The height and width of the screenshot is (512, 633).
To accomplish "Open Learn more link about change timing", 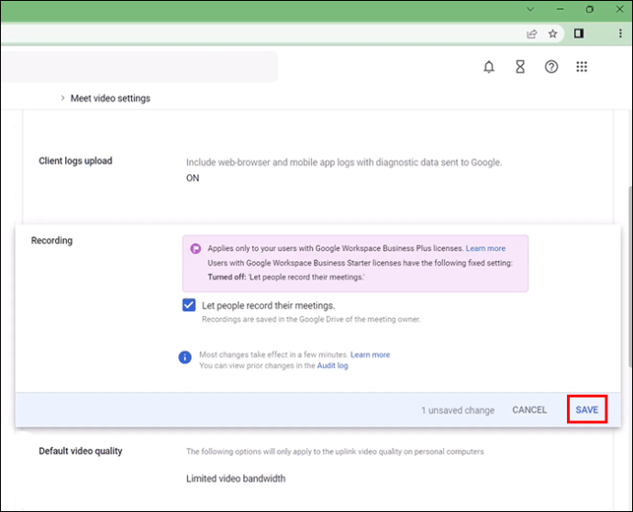I will tap(370, 354).
